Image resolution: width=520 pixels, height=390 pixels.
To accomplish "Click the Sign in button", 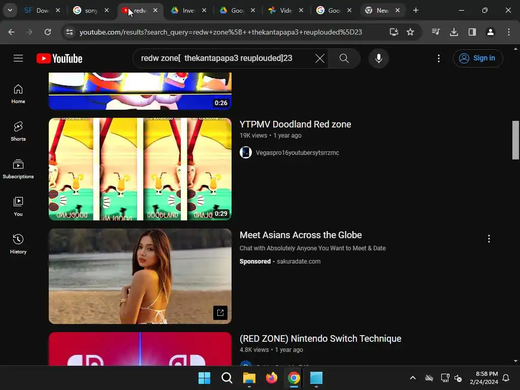I will (x=477, y=58).
